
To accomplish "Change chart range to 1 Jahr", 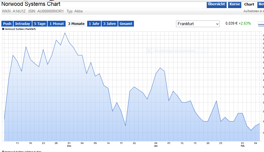I will (x=94, y=24).
